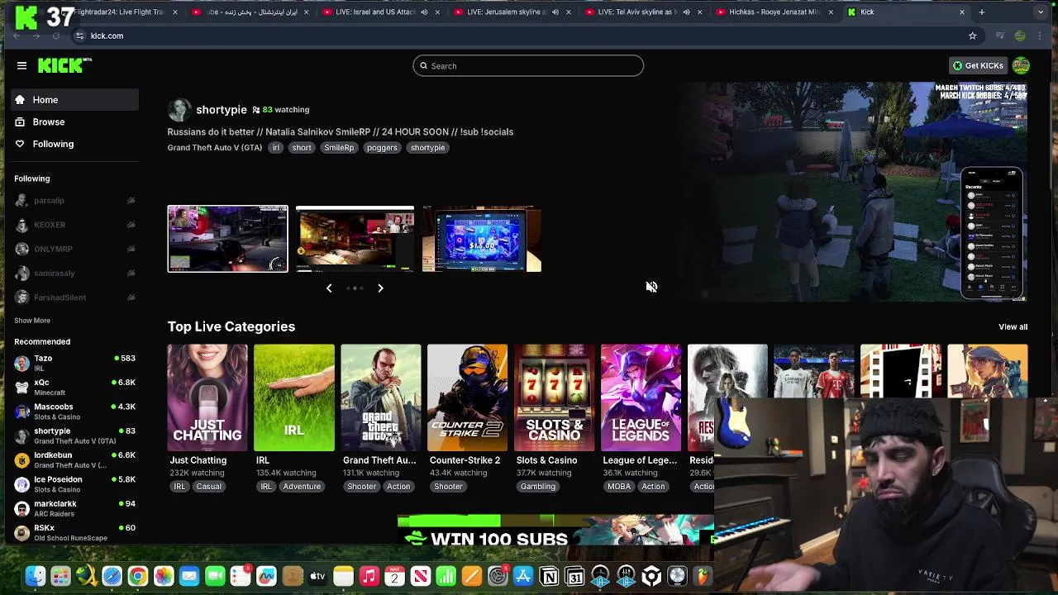Open parsalip in following list
This screenshot has height=595, width=1058.
click(x=75, y=201)
